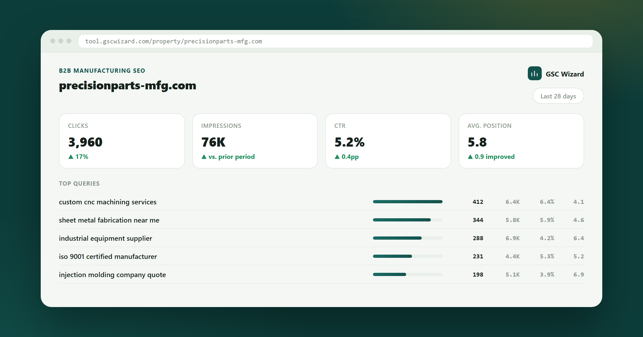Open the Impressions metric card
This screenshot has height=337, width=643.
(x=255, y=141)
